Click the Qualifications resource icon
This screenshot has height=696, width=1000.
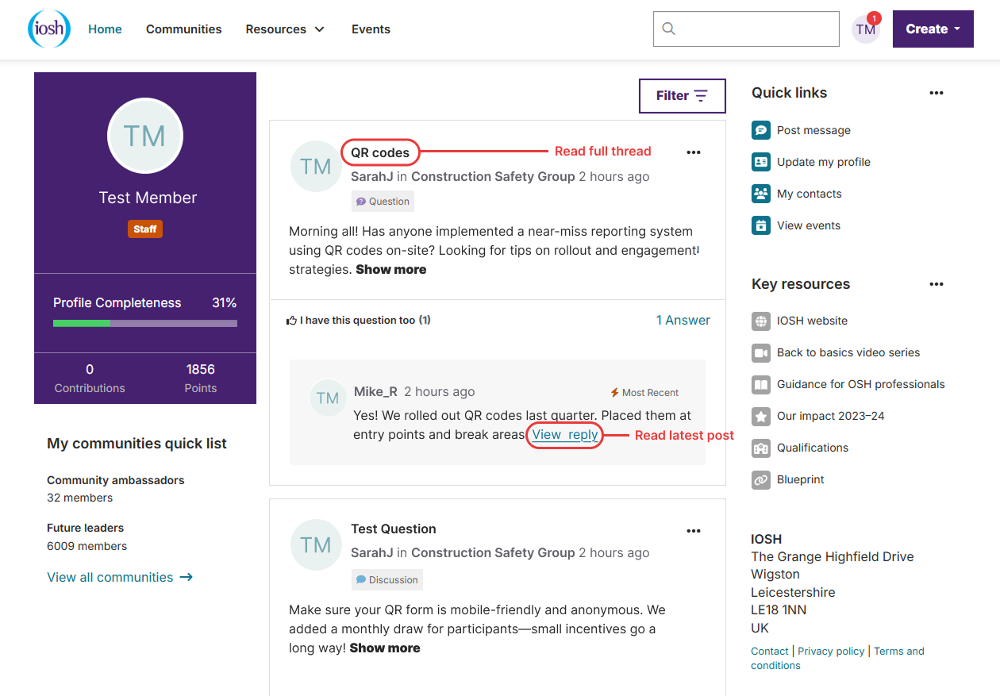760,448
